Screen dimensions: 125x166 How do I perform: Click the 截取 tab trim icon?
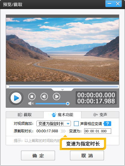[20, 115]
